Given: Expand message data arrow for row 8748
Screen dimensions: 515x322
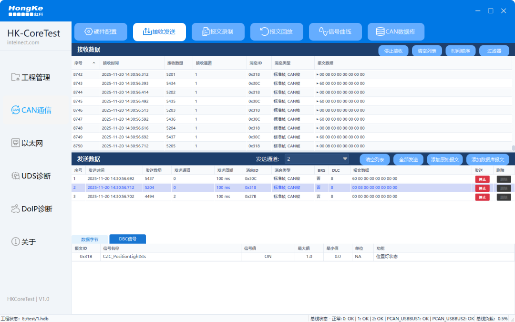Looking at the screenshot, I should 318,128.
